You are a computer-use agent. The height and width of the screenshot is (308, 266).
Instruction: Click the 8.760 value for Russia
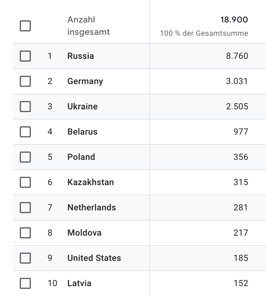(x=237, y=56)
